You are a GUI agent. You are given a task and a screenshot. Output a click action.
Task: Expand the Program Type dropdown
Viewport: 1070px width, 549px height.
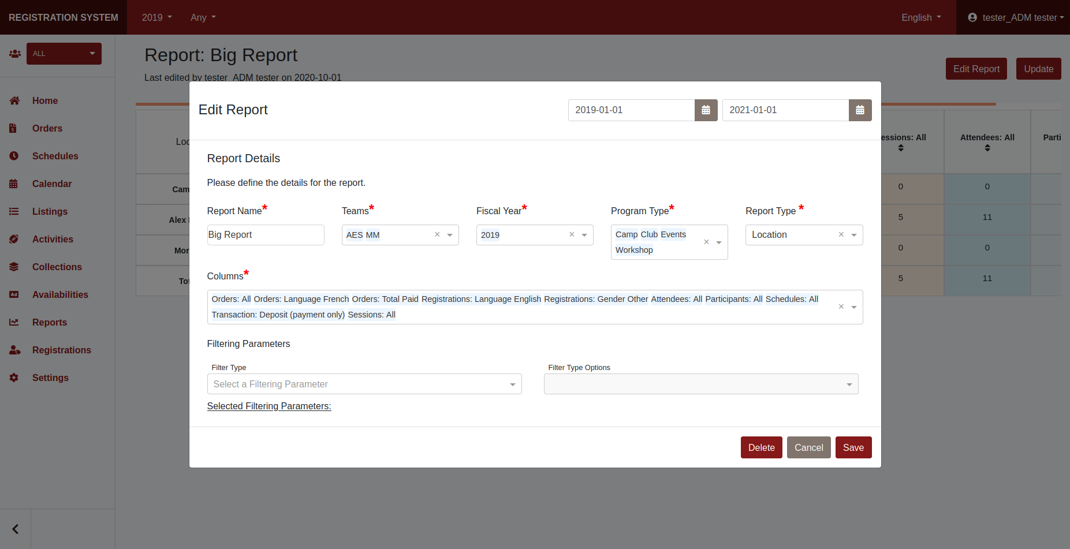[x=719, y=242]
